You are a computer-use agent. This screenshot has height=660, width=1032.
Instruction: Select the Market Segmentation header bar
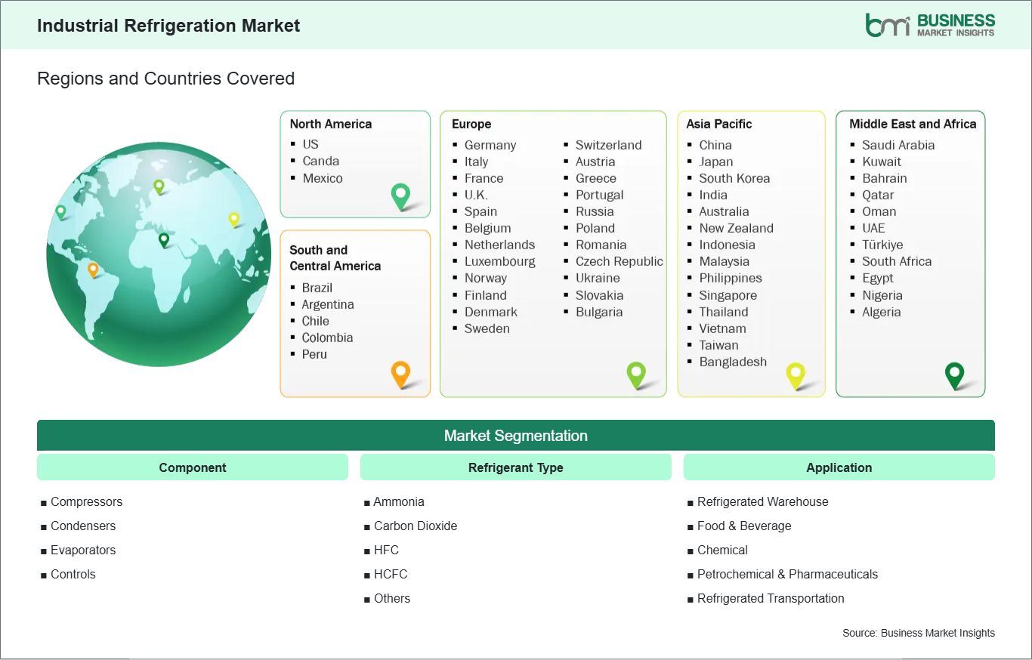(x=516, y=435)
